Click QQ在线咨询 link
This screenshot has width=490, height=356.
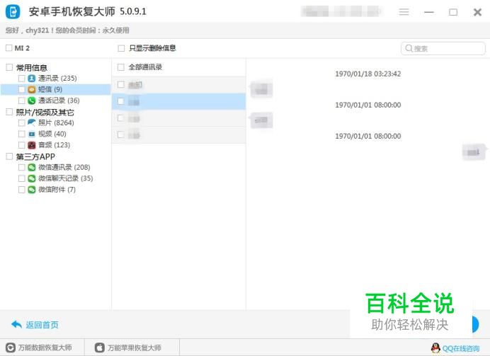(x=461, y=348)
